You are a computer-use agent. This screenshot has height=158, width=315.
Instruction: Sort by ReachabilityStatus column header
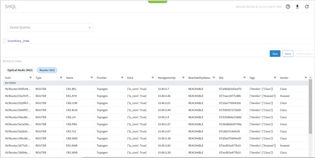coord(199,78)
